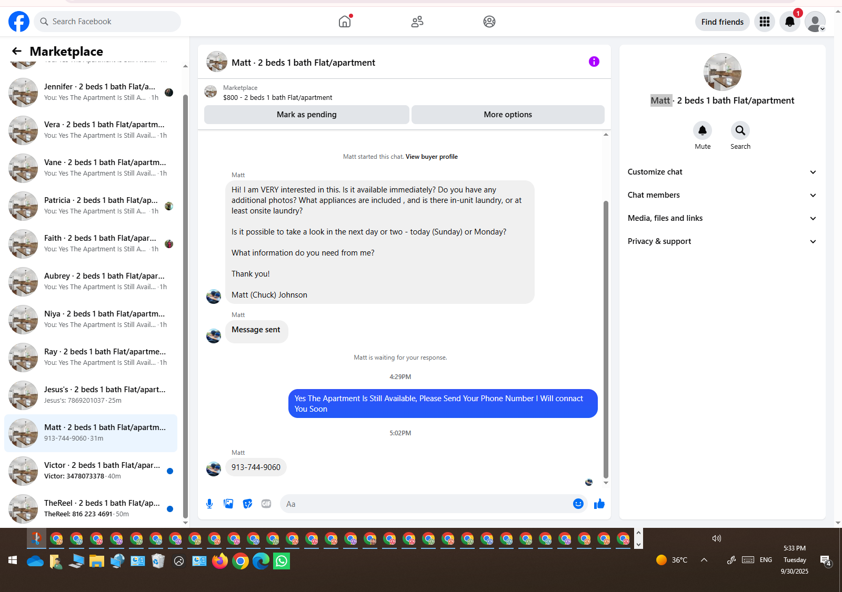Open conversation info purple icon
842x592 pixels.
pos(594,62)
